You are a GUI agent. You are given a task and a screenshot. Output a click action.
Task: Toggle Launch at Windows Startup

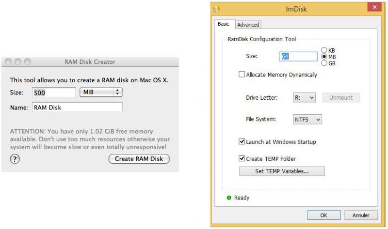[x=242, y=141]
